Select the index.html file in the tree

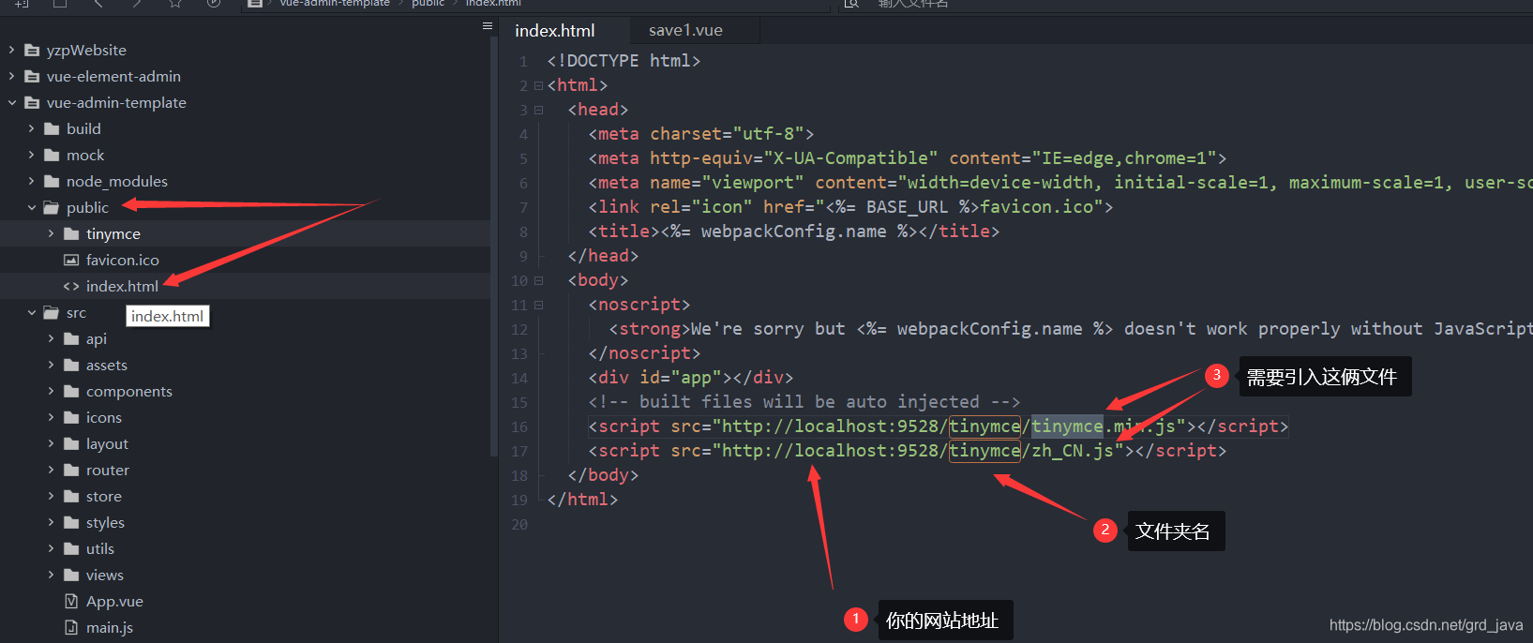(x=122, y=287)
